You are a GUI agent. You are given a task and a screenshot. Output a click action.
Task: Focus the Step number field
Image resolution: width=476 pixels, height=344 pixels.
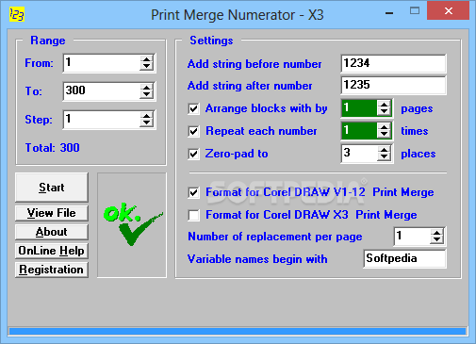[x=102, y=120]
